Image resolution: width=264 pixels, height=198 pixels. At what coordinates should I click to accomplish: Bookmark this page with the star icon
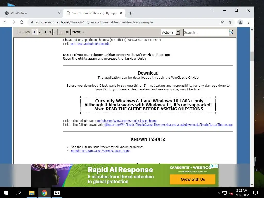pos(230,22)
